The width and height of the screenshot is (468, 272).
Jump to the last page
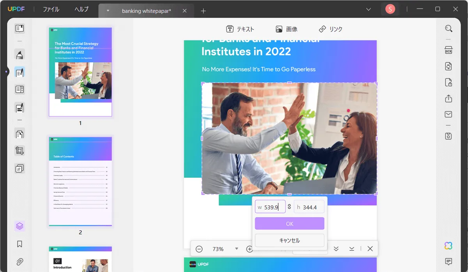[352, 249]
